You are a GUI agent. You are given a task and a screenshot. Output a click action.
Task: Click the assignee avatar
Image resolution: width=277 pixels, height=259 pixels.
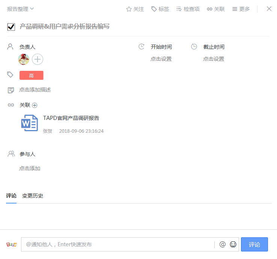pyautogui.click(x=24, y=59)
